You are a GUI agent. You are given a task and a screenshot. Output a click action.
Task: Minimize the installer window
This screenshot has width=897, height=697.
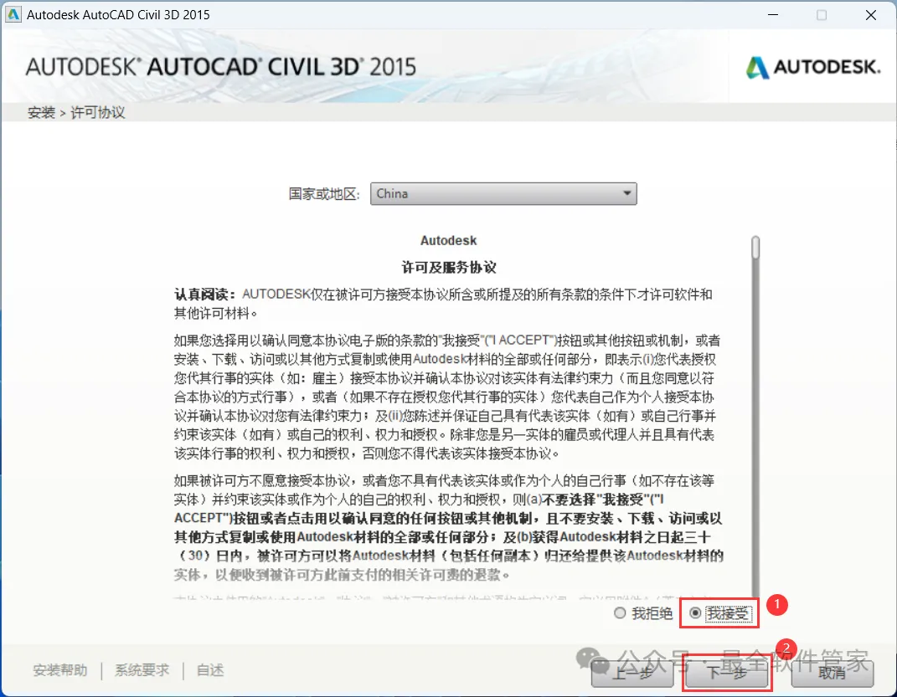[x=773, y=15]
